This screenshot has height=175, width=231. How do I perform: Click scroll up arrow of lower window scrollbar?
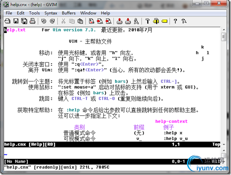(224, 151)
